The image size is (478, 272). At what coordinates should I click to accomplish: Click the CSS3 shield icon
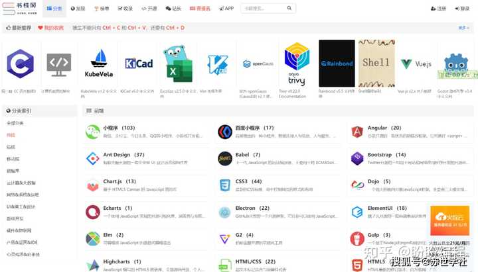(x=225, y=185)
